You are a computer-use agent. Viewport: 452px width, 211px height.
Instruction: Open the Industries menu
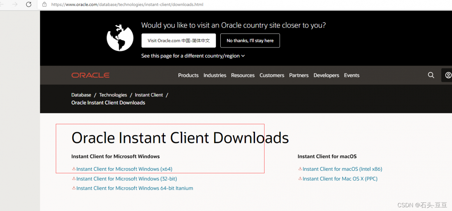tap(215, 75)
